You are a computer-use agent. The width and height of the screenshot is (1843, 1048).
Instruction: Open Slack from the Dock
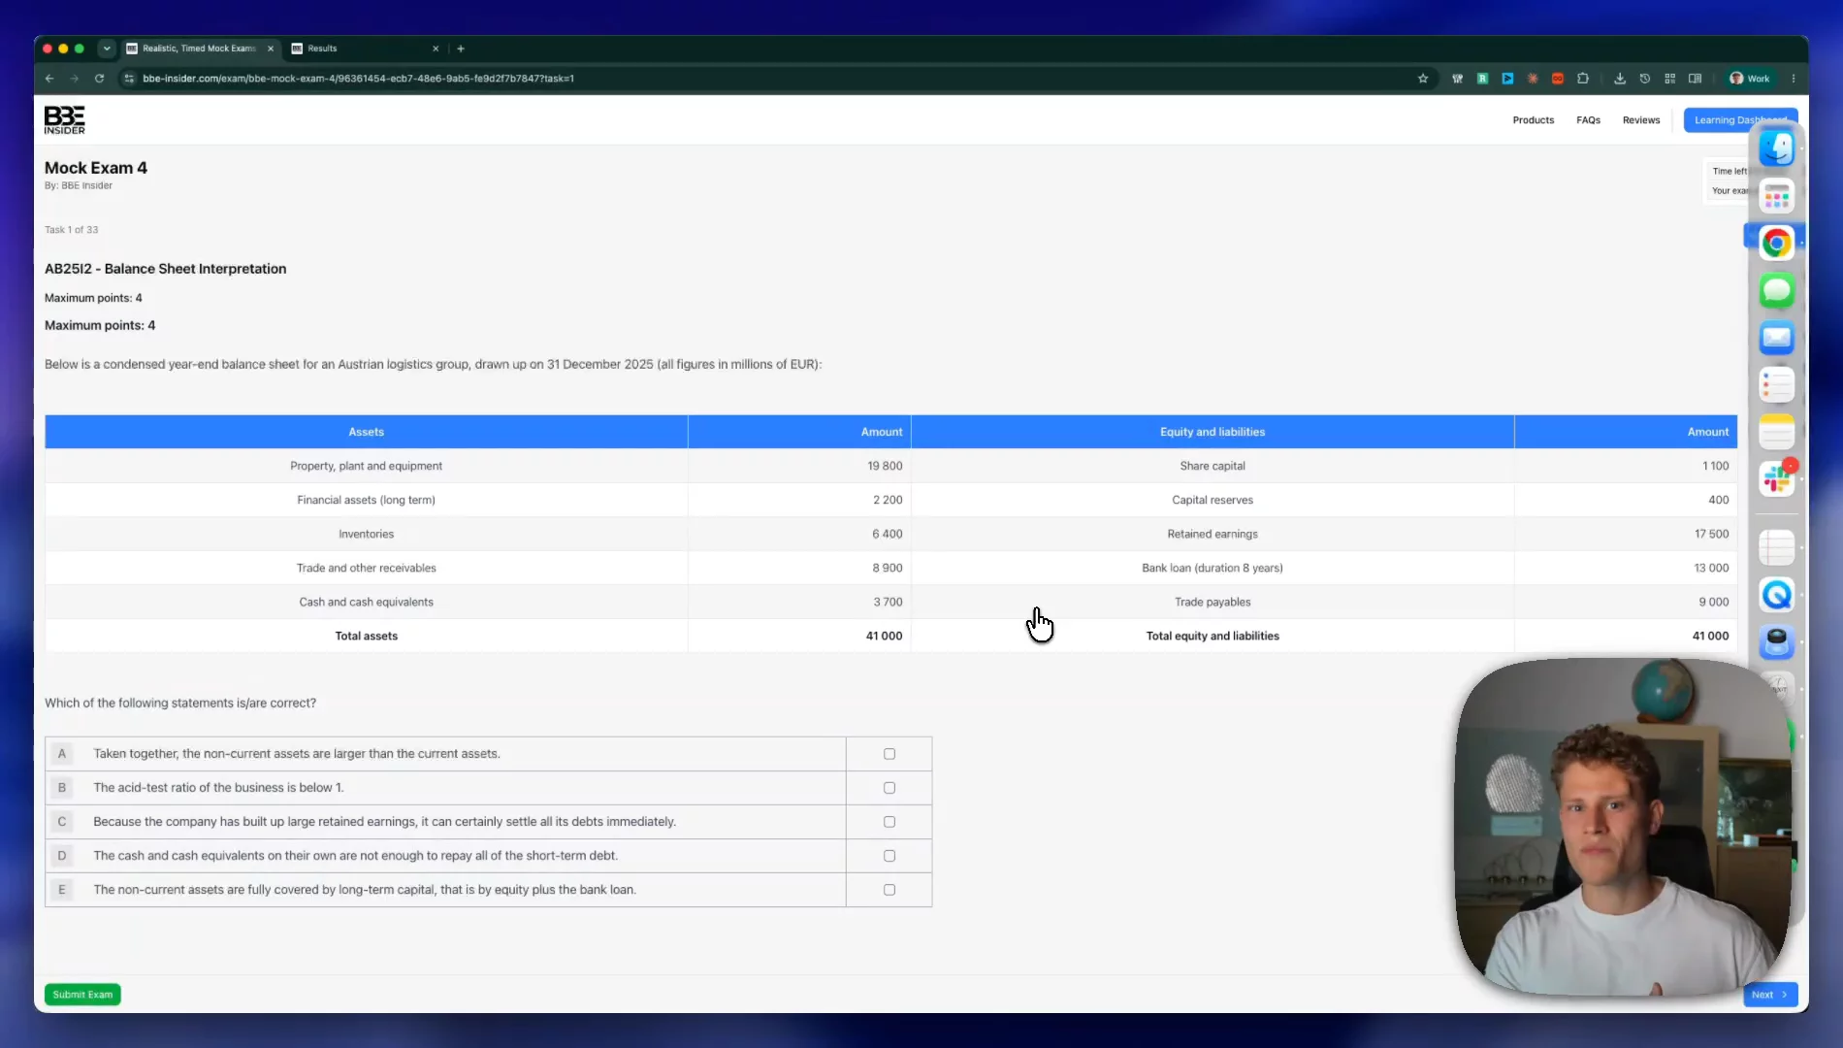point(1776,478)
